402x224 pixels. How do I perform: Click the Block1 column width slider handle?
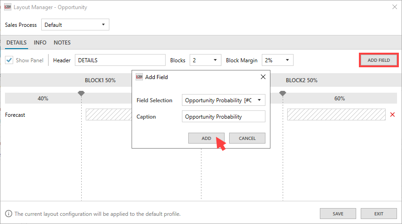pyautogui.click(x=81, y=93)
